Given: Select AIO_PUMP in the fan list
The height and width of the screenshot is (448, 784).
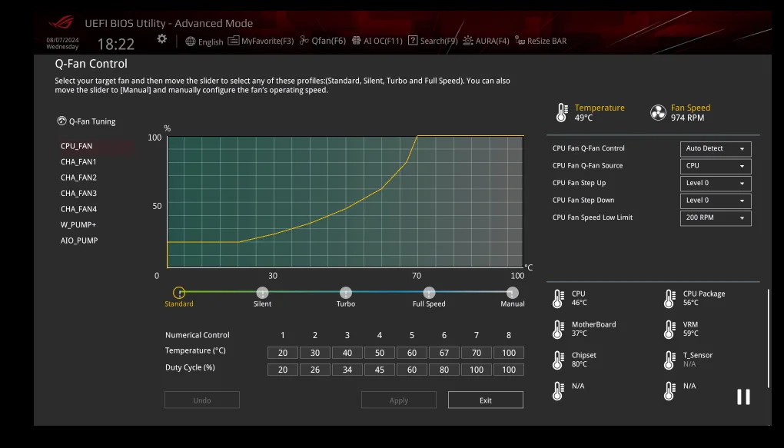Looking at the screenshot, I should [79, 241].
